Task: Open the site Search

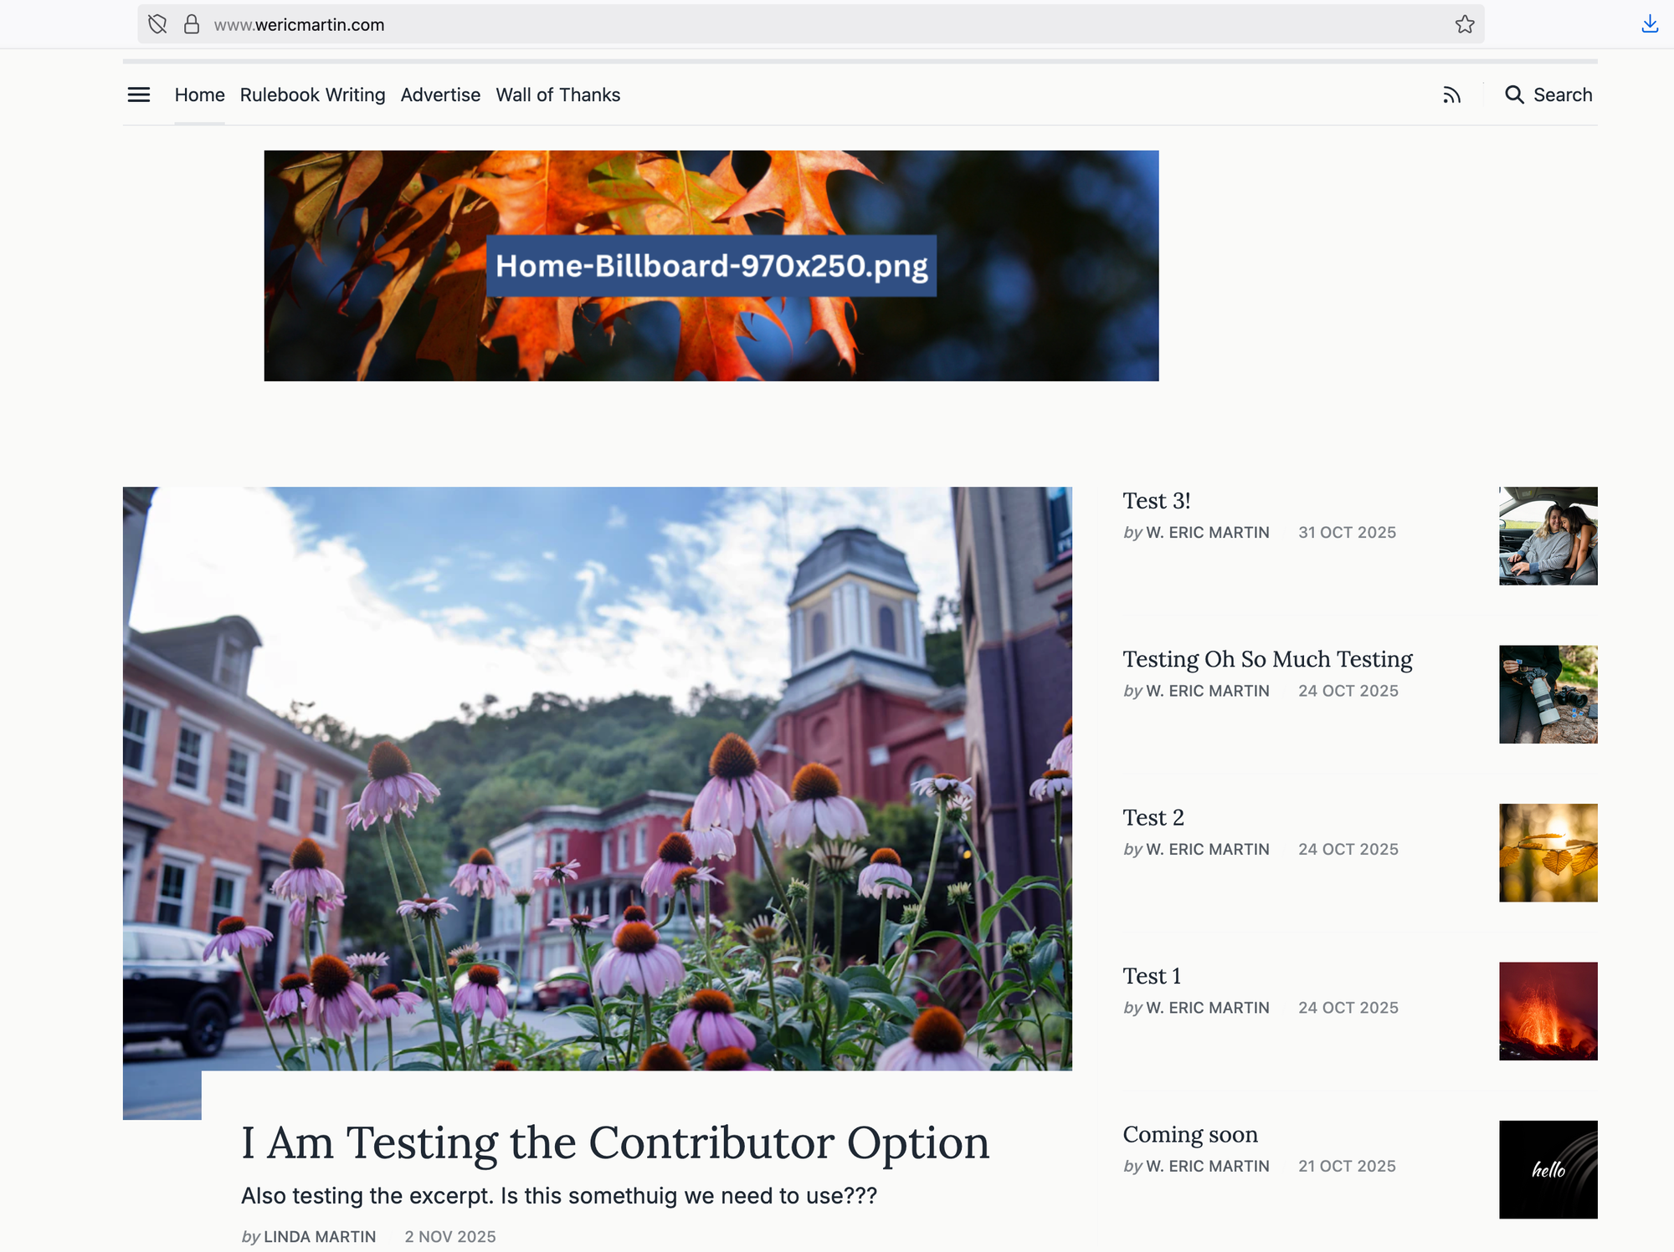Action: coord(1548,95)
